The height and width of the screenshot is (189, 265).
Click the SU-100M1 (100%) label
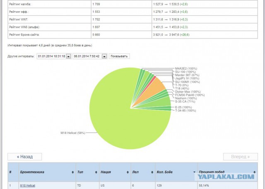pyautogui.click(x=188, y=82)
